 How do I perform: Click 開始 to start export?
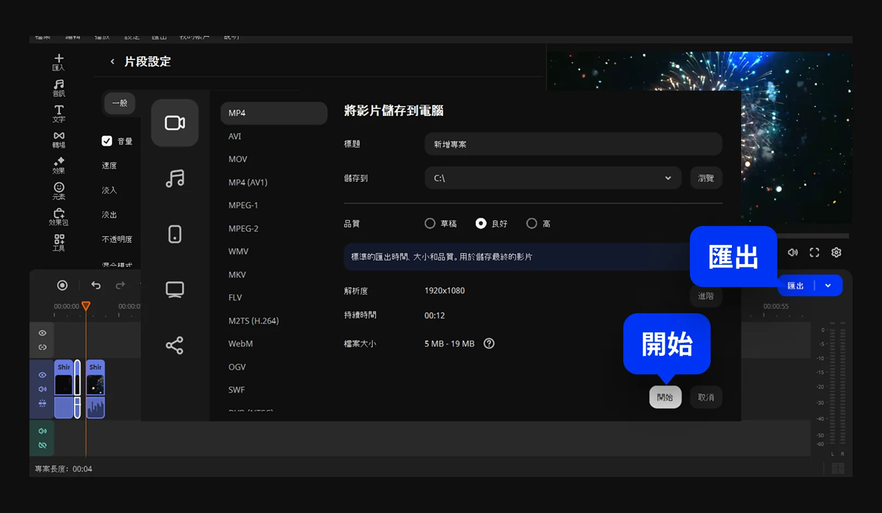click(665, 397)
